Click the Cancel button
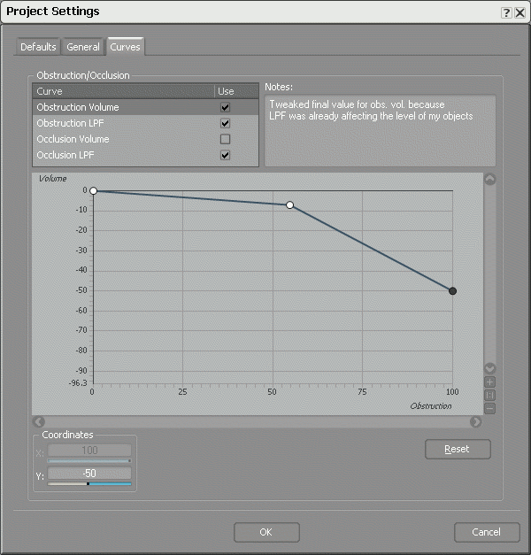531x555 pixels. [x=486, y=532]
